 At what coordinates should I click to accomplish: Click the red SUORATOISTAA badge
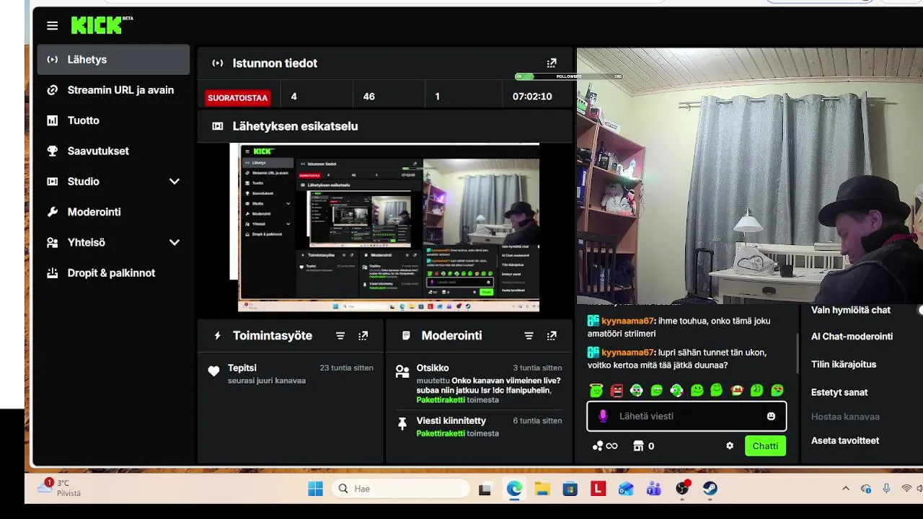(x=237, y=97)
